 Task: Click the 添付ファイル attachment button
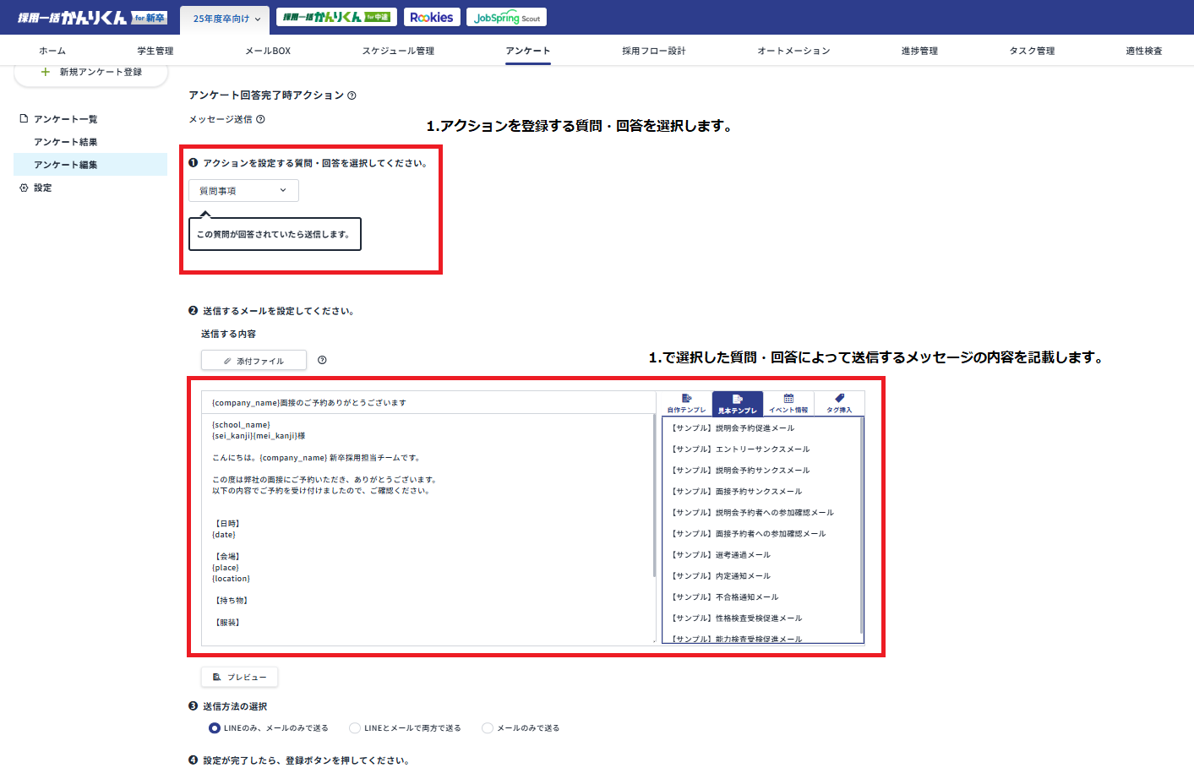pos(254,361)
